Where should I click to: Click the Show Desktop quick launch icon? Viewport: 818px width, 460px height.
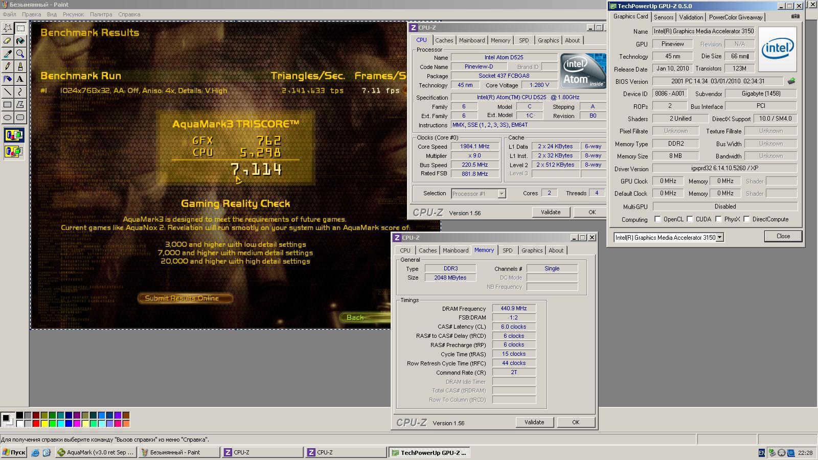pos(47,452)
